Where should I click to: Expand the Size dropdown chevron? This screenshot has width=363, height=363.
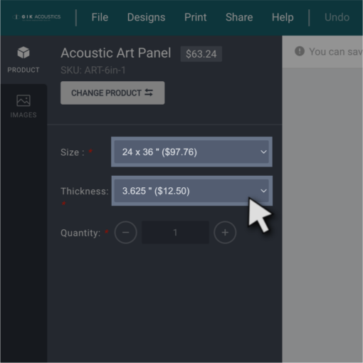pyautogui.click(x=263, y=152)
